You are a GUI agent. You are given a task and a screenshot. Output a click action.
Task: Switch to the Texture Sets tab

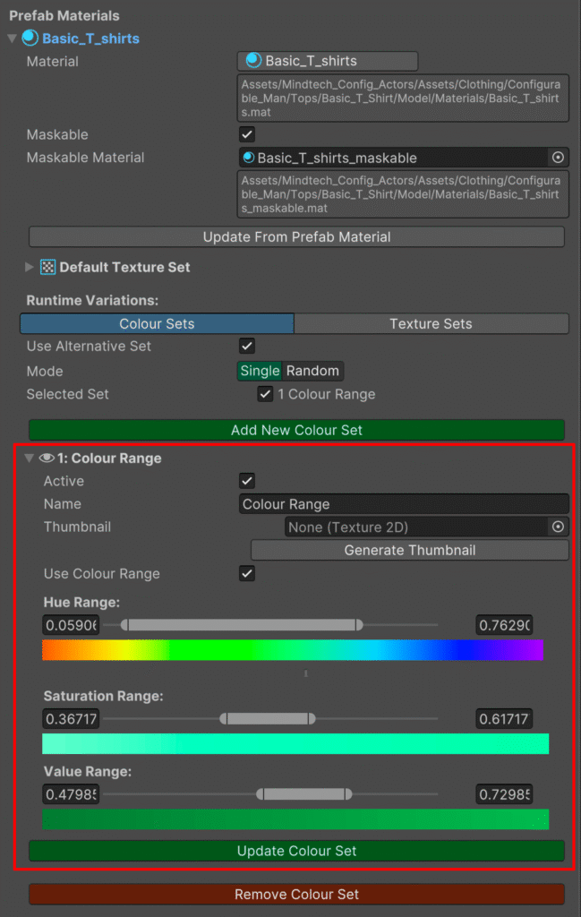(x=431, y=324)
